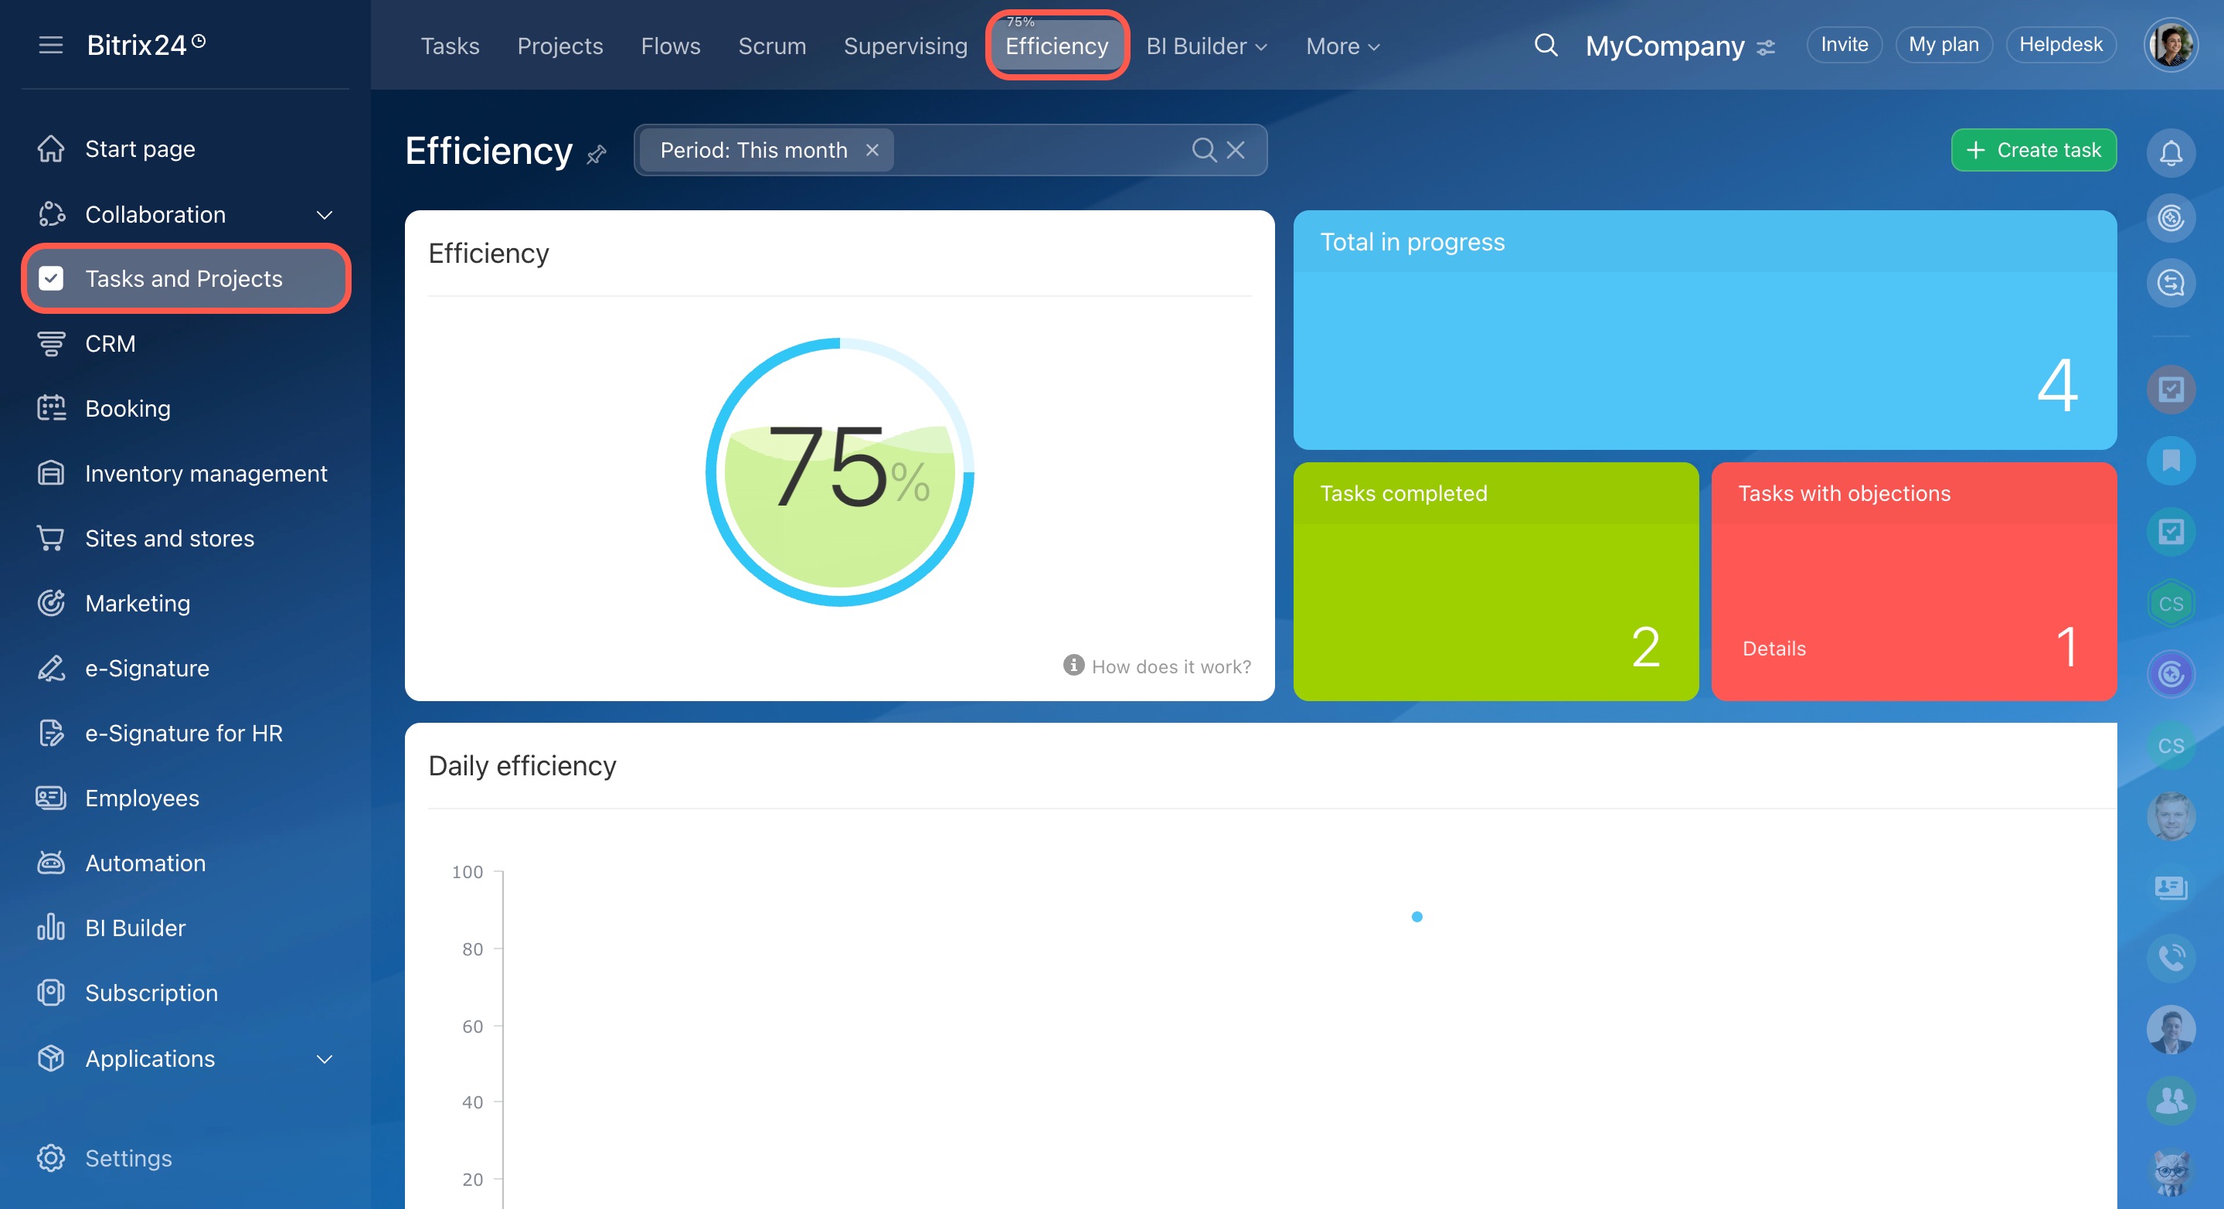Click the How does it work info icon
The image size is (2224, 1209).
click(1073, 665)
